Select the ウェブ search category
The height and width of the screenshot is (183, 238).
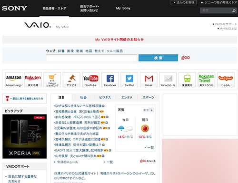click(50, 51)
